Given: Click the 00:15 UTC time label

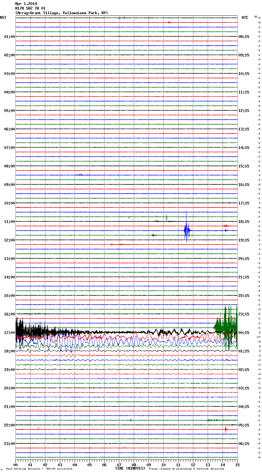Looking at the screenshot, I should tap(244, 333).
